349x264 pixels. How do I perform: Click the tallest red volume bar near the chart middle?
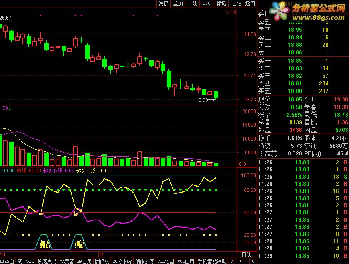75,156
